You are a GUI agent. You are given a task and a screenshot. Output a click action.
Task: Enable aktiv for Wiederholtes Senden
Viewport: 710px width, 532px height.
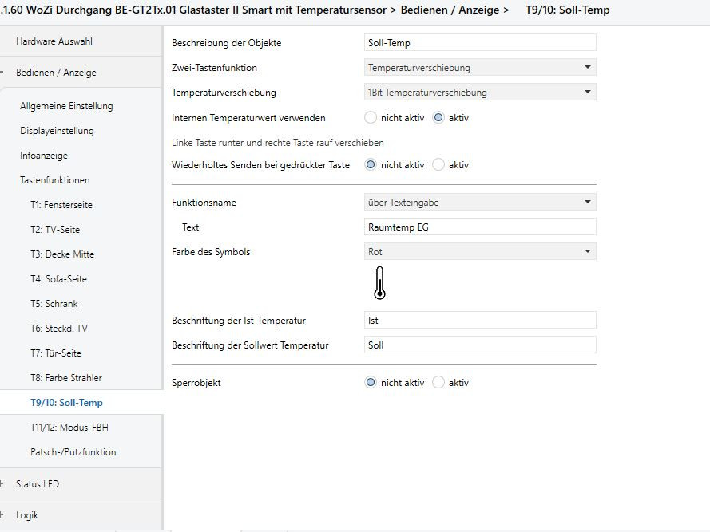point(438,165)
